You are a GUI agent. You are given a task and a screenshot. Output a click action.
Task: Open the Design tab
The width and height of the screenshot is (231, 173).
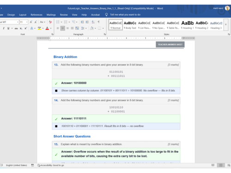(x=11, y=15)
